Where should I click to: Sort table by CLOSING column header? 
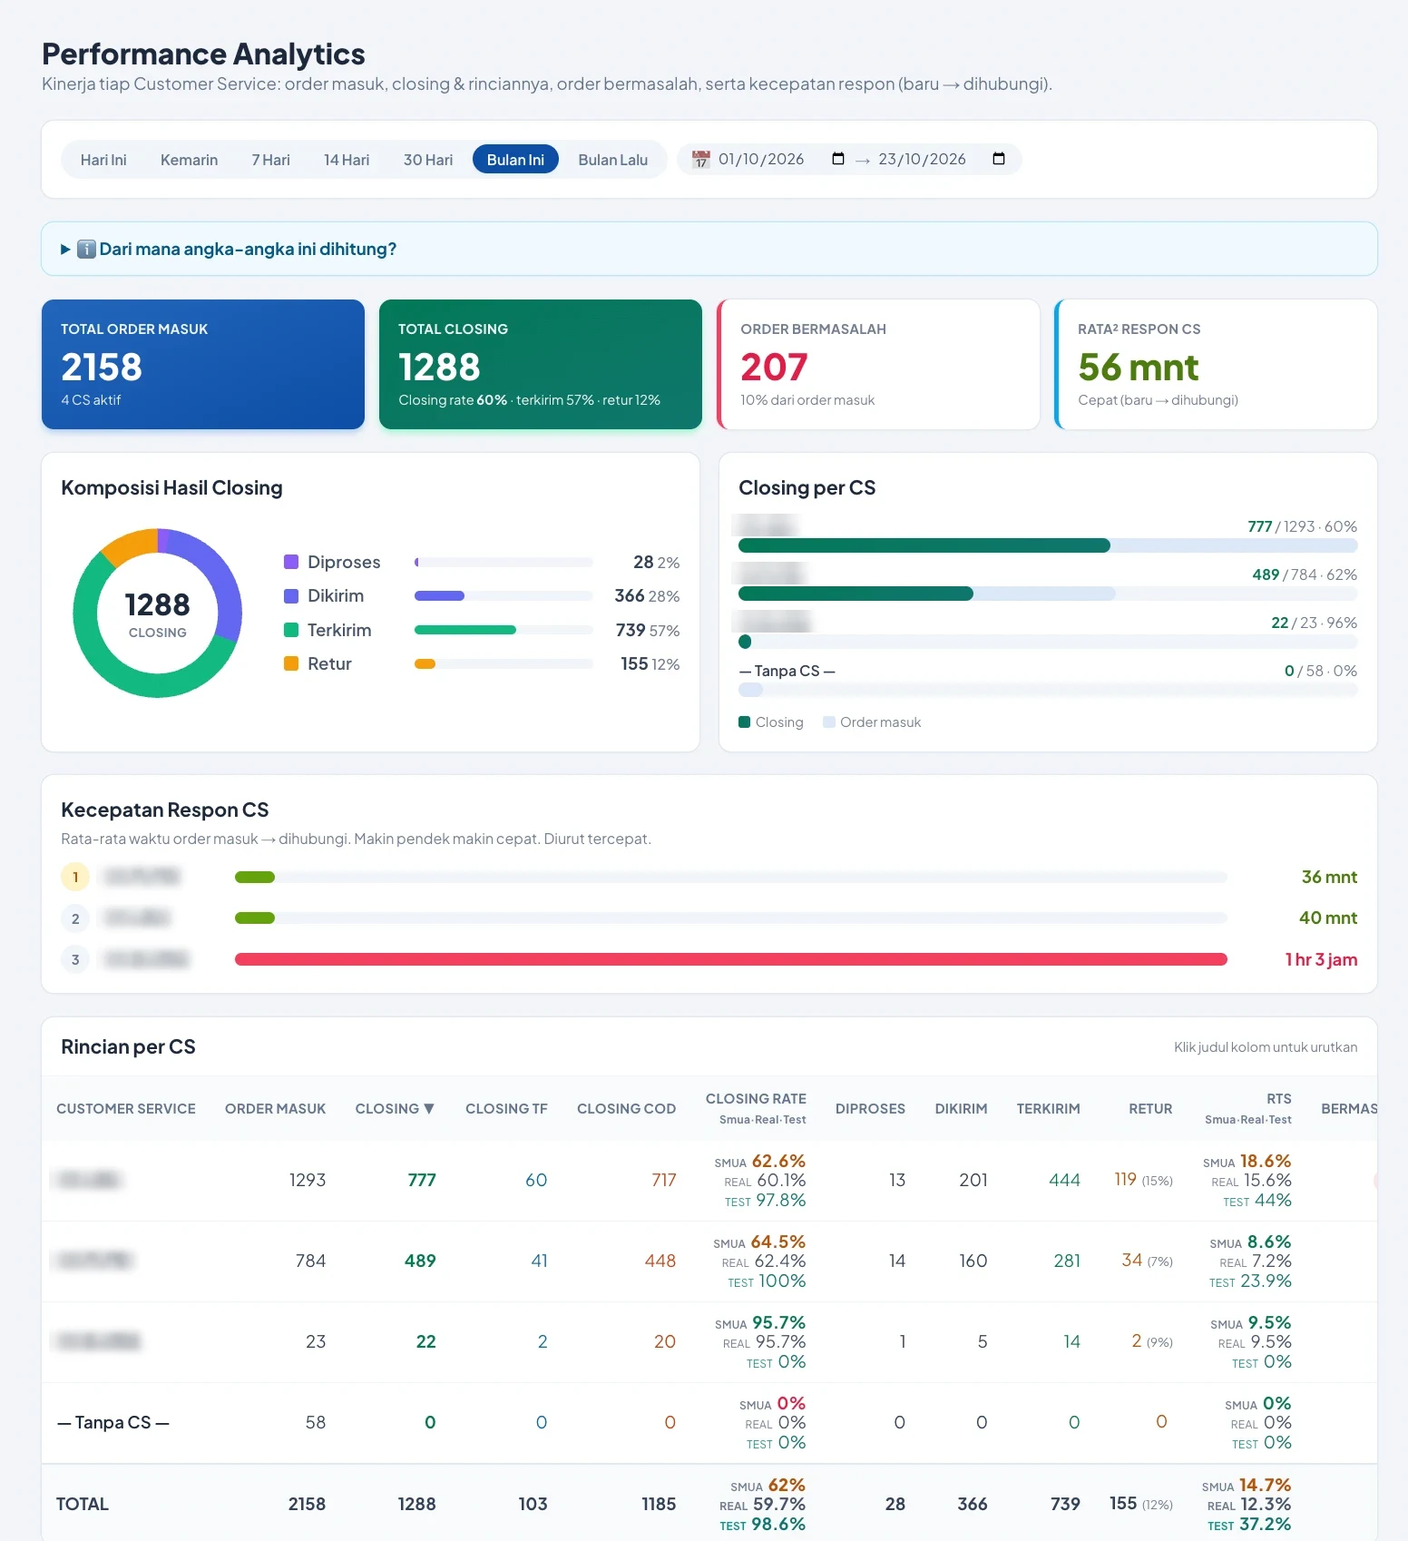pyautogui.click(x=395, y=1108)
